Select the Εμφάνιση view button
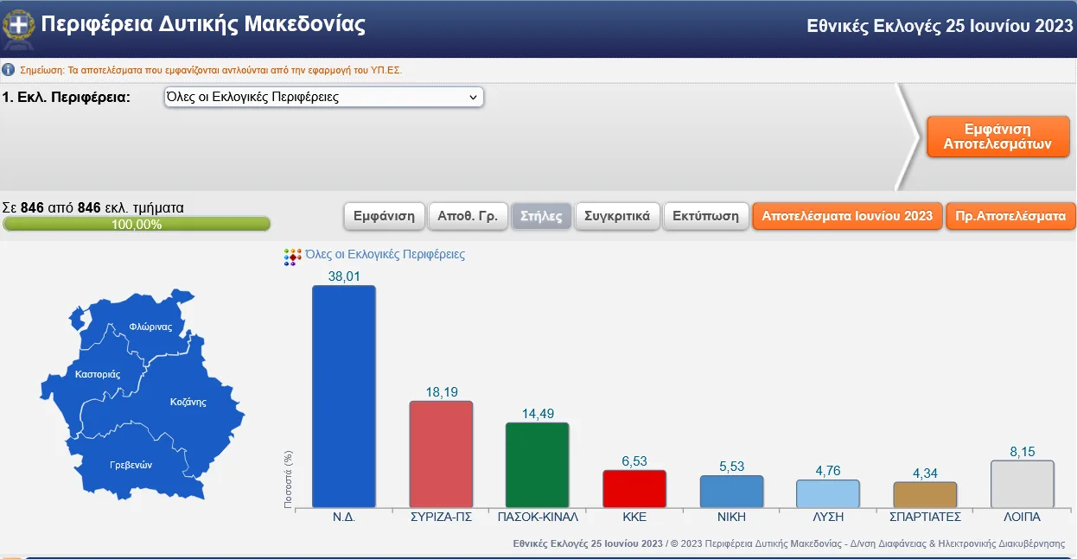1077x559 pixels. [385, 216]
